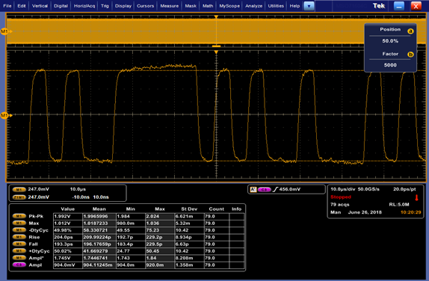Click the M1 badge for Max measurement
Image resolution: width=429 pixels, height=281 pixels.
[19, 223]
